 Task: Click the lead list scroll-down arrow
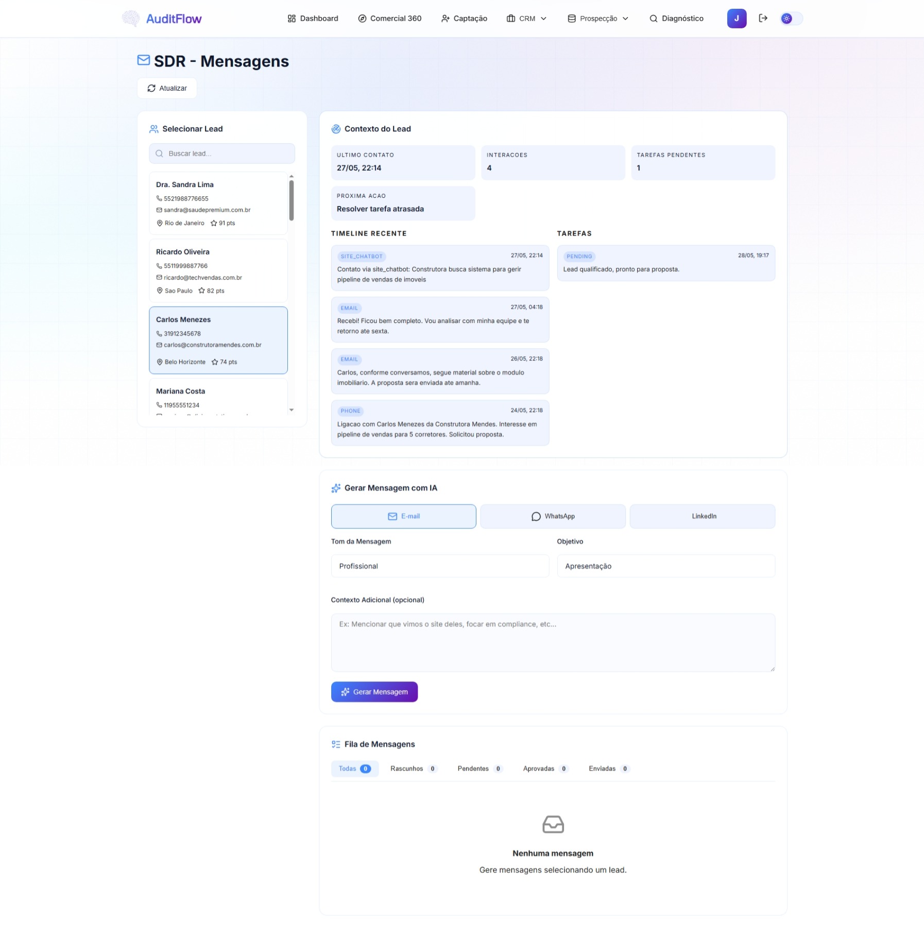coord(292,410)
